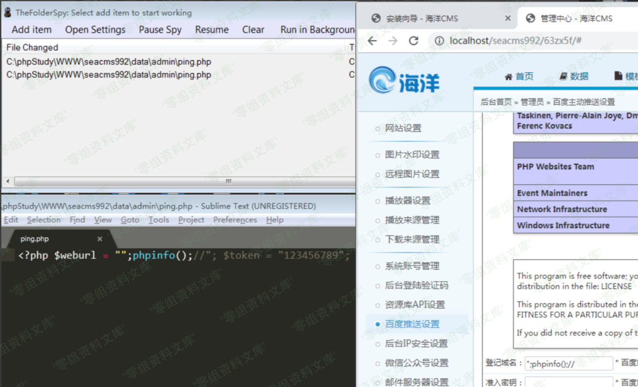Click Clear in TheFolderSpy toolbar
This screenshot has width=638, height=387.
pyautogui.click(x=253, y=30)
